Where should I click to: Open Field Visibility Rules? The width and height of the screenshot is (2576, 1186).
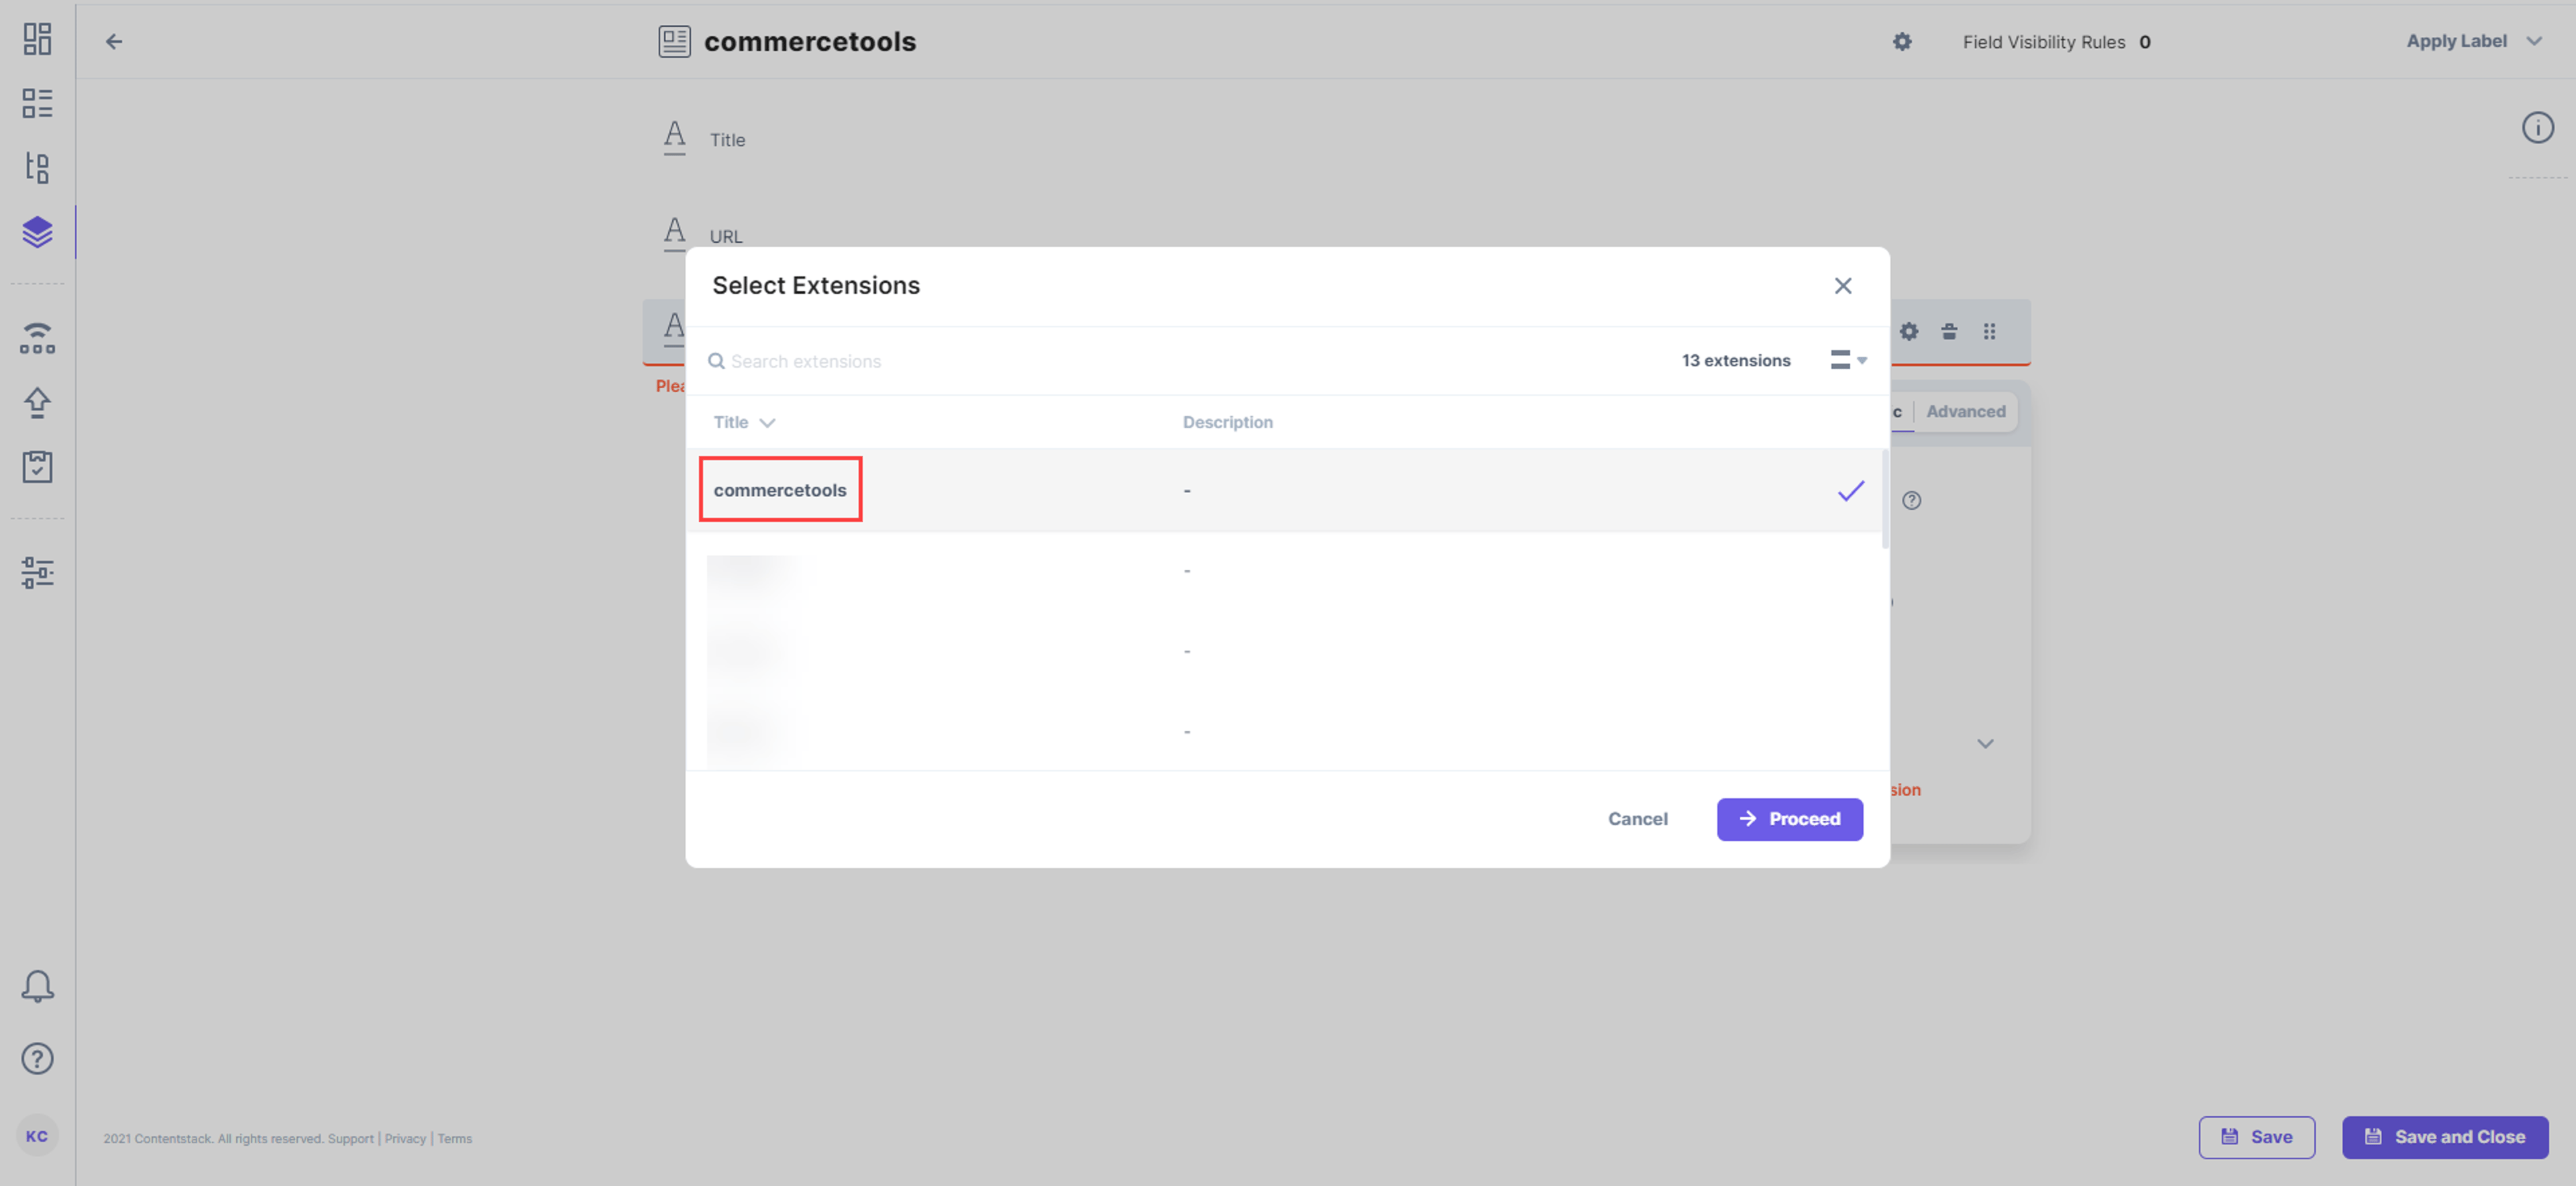click(2056, 42)
